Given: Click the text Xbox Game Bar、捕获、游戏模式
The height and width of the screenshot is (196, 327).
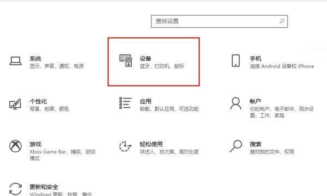Looking at the screenshot, I should pyautogui.click(x=62, y=155).
